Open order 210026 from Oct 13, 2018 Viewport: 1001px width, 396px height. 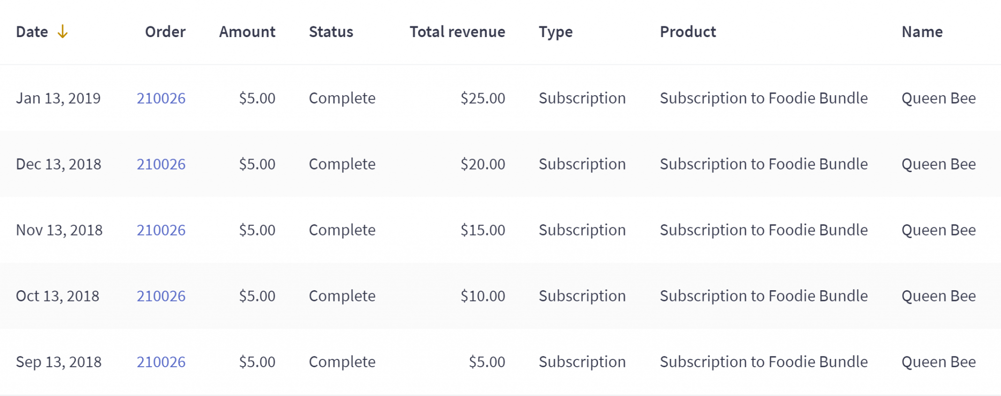[161, 296]
